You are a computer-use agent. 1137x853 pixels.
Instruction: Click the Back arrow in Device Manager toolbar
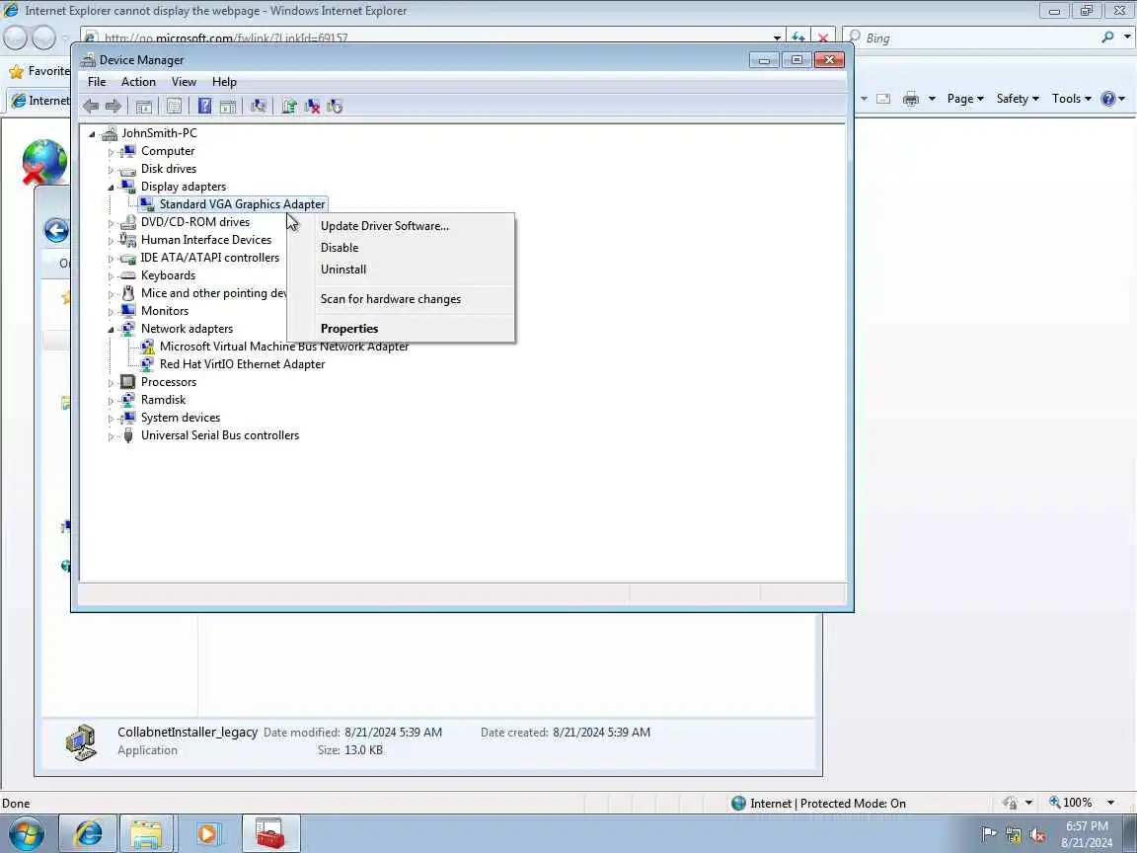pos(91,107)
